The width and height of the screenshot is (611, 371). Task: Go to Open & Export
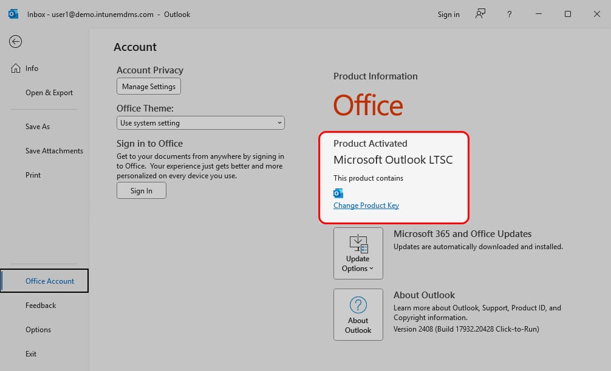(49, 93)
